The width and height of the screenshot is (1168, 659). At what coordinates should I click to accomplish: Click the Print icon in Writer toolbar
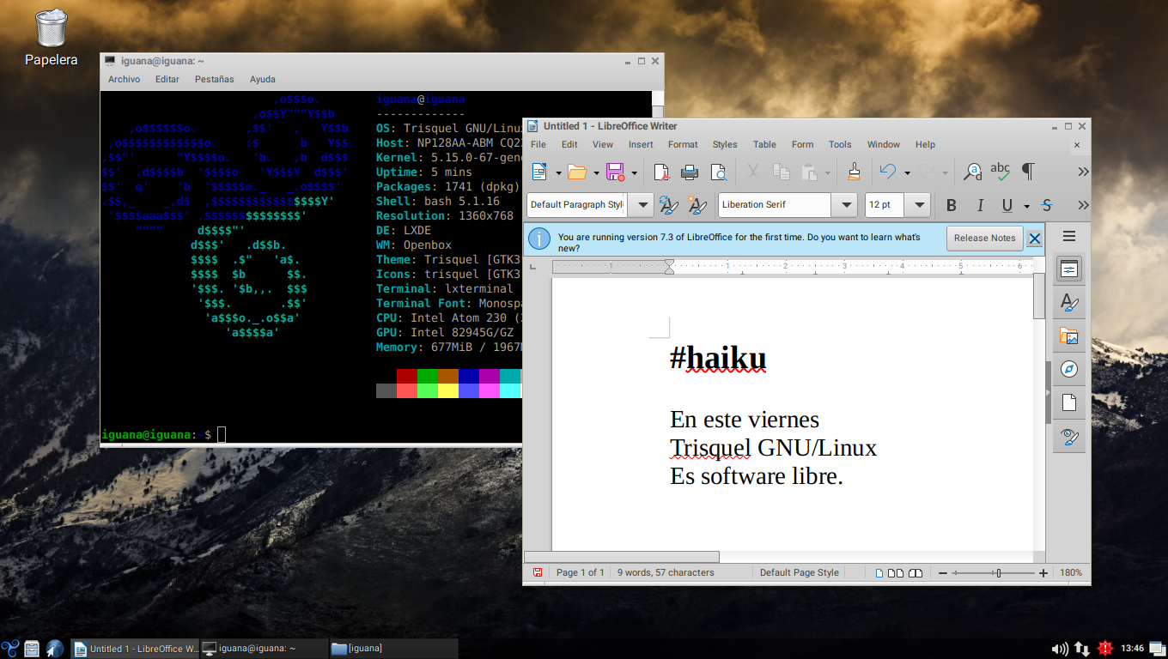[x=690, y=172]
